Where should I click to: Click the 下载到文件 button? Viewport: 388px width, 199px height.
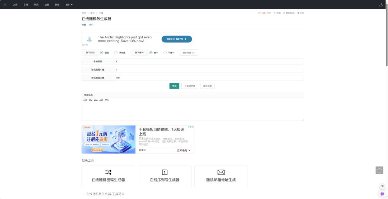190,86
